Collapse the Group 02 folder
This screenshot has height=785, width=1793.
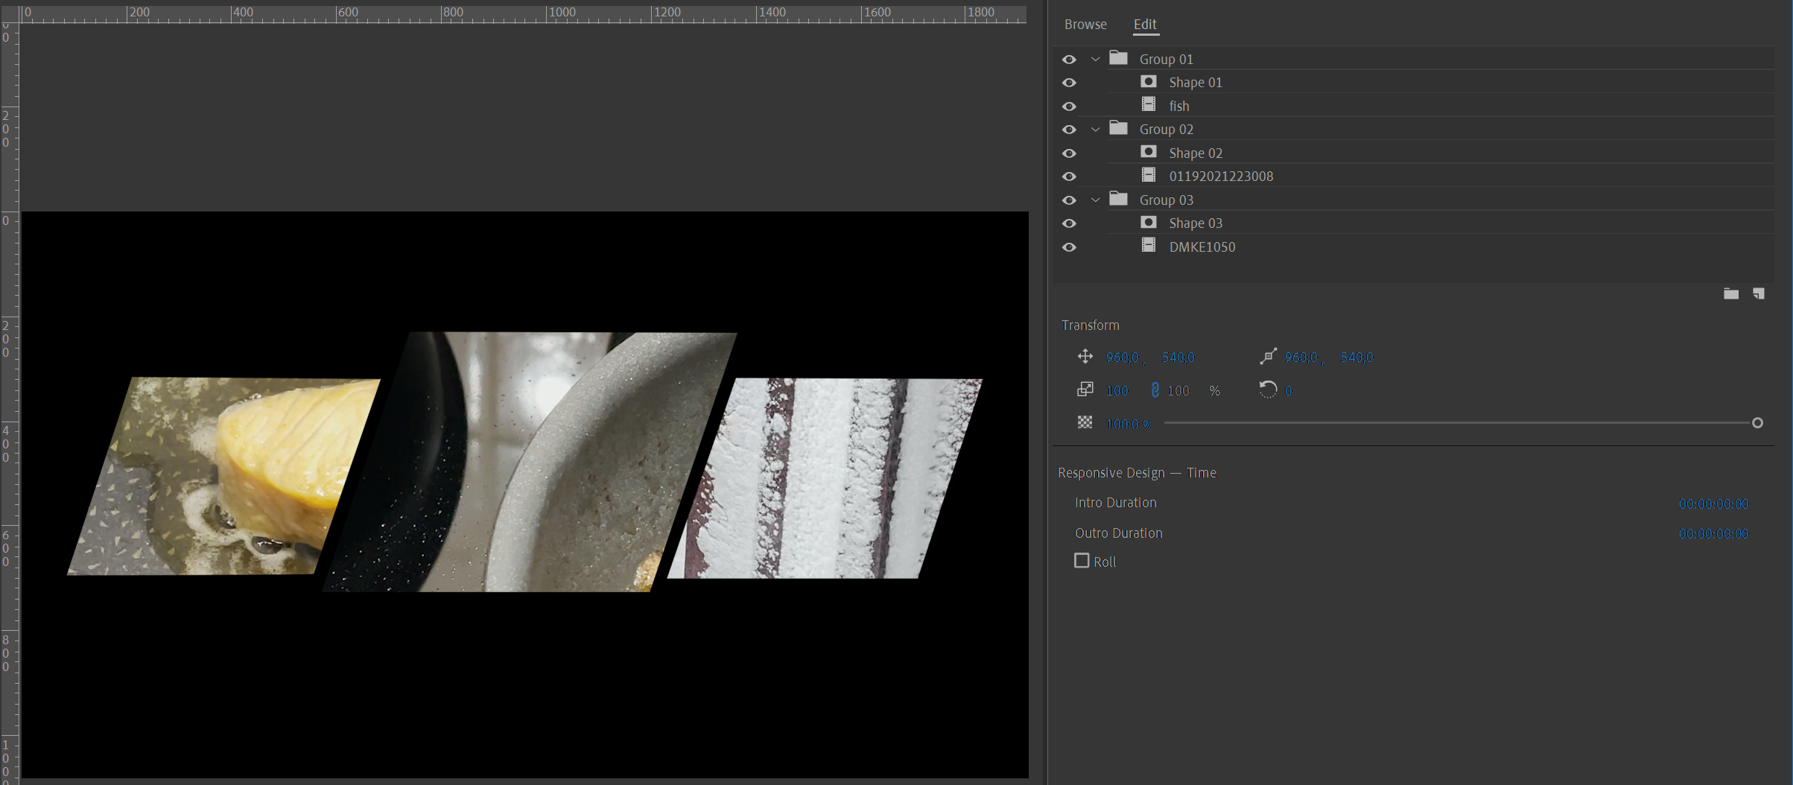(x=1096, y=129)
